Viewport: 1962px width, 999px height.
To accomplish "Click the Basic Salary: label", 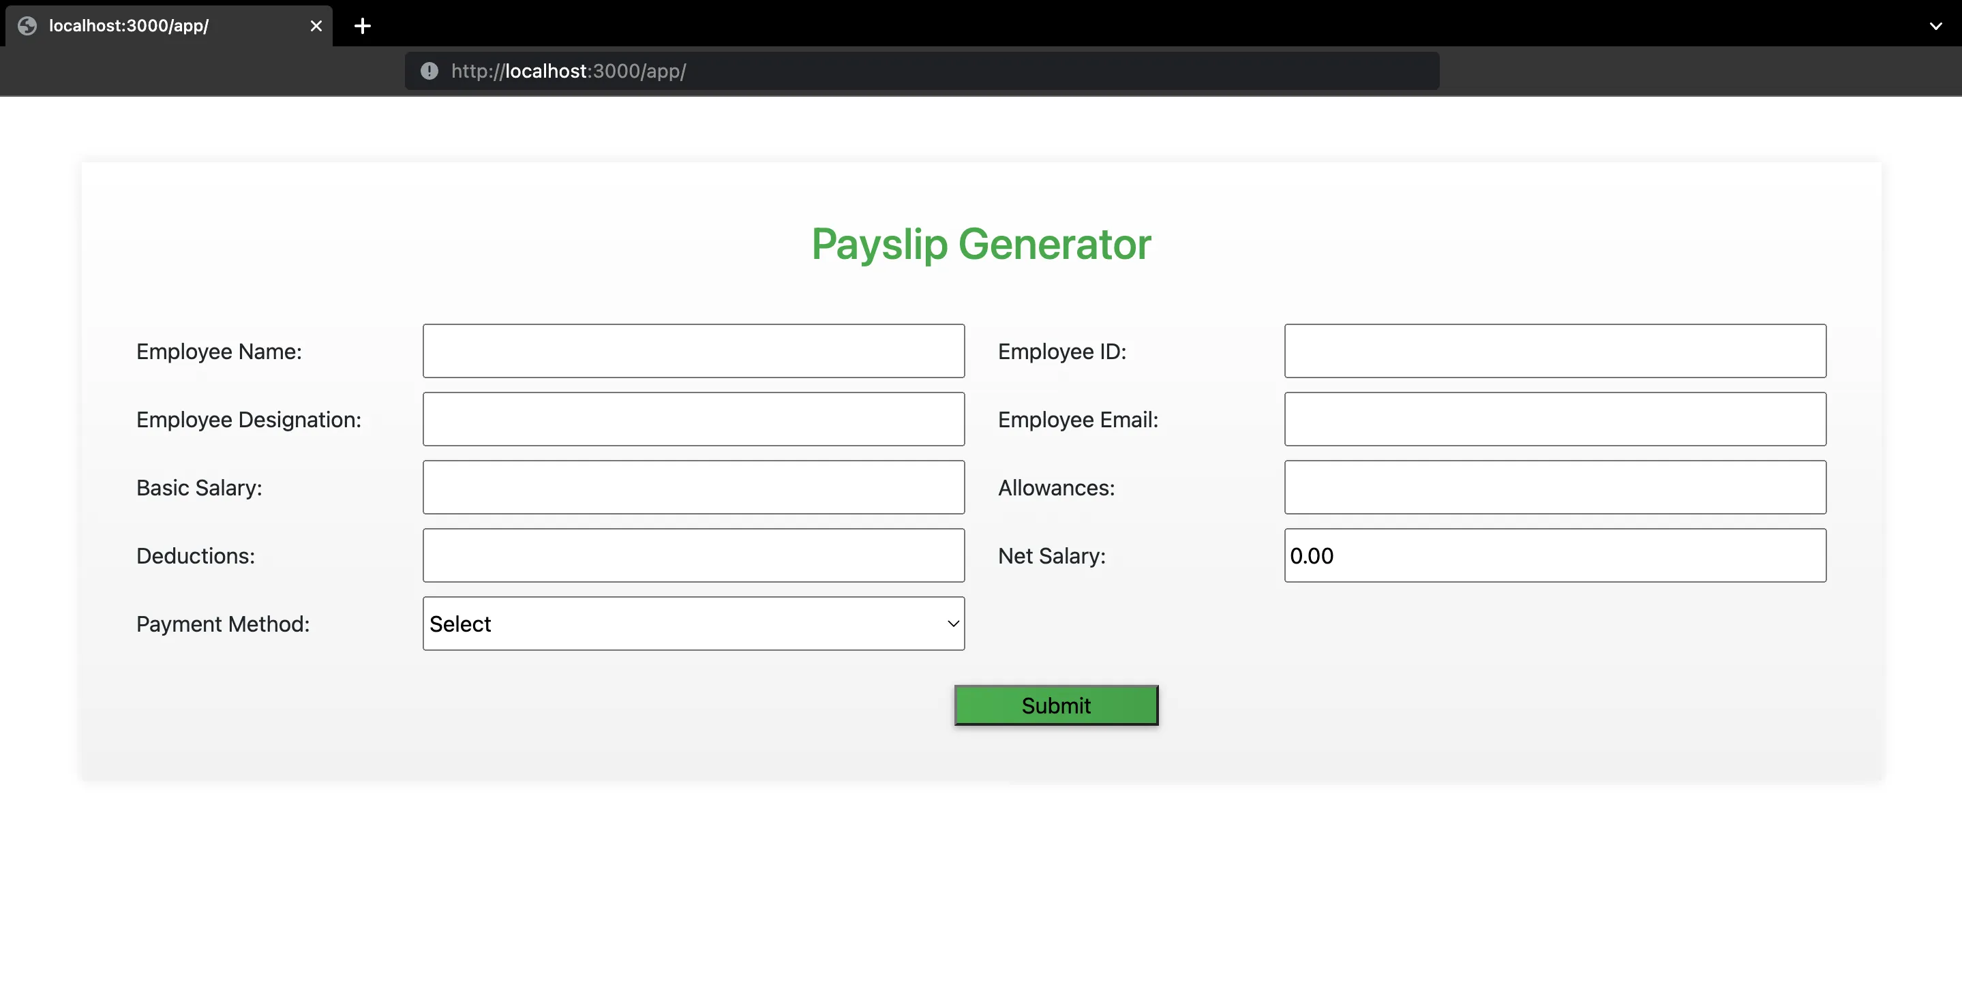I will (x=199, y=487).
